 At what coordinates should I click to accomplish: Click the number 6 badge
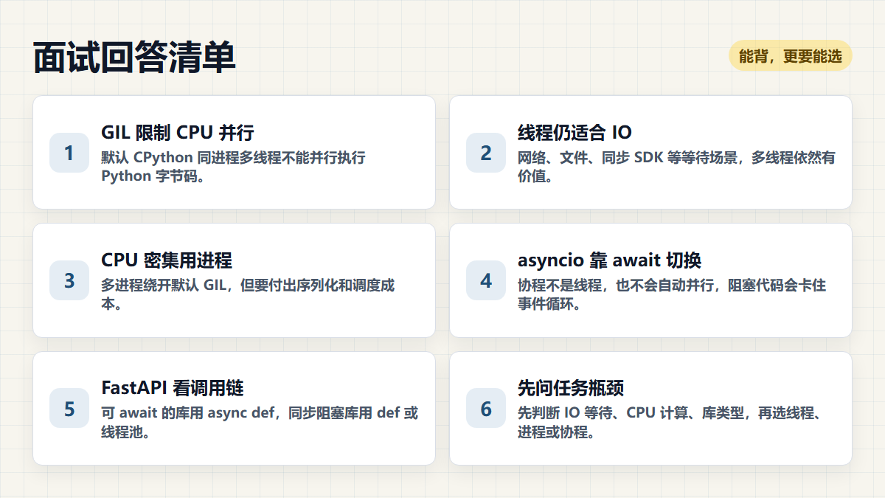(x=486, y=408)
